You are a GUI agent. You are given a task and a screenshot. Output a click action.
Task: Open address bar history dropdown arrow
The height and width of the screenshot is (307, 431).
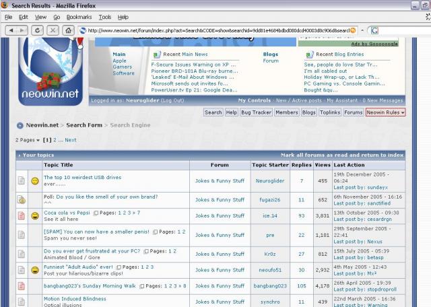pos(362,30)
